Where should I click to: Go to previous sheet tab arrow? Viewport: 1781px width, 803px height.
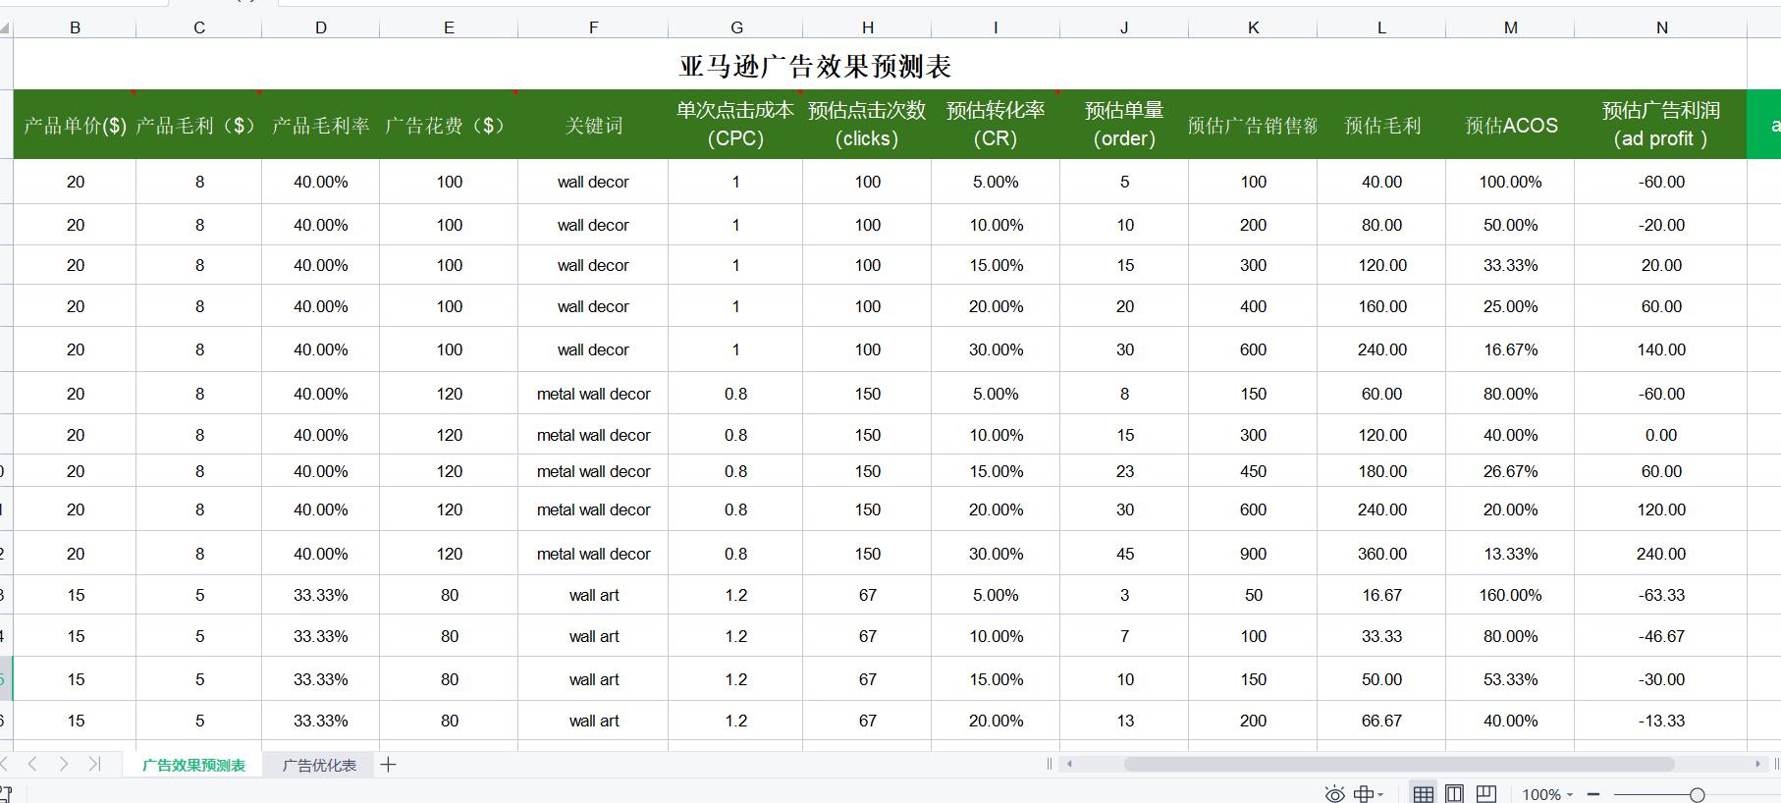point(32,764)
